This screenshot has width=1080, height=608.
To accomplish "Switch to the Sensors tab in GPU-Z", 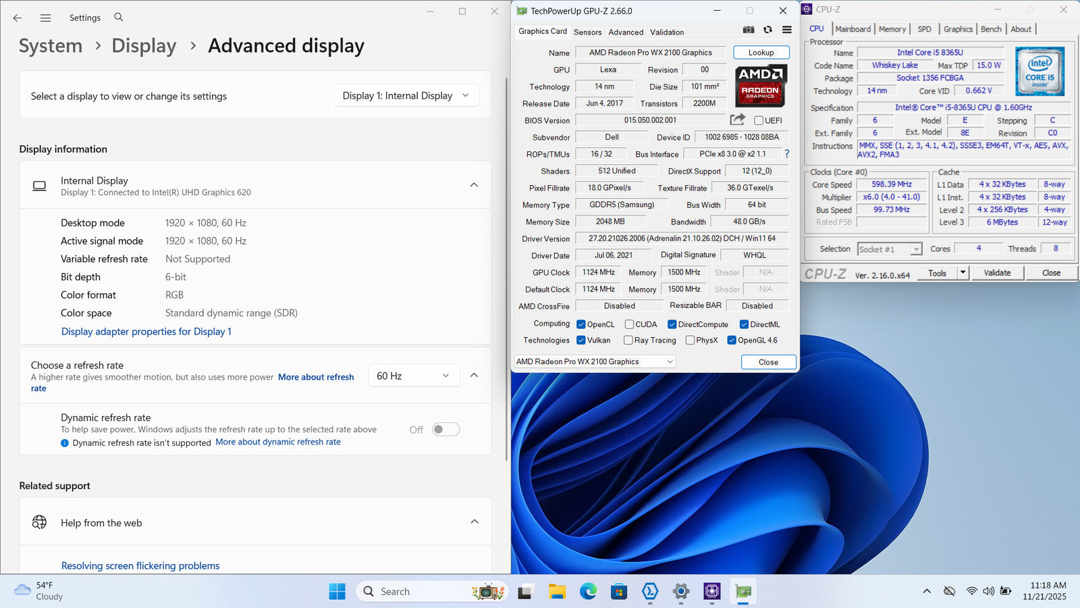I will click(x=587, y=32).
